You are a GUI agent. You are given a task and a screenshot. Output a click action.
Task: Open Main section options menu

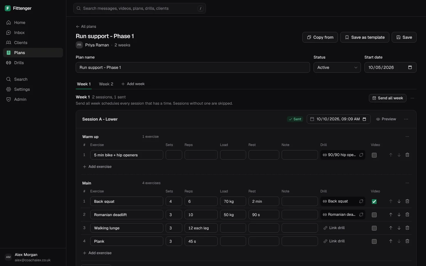pyautogui.click(x=407, y=183)
